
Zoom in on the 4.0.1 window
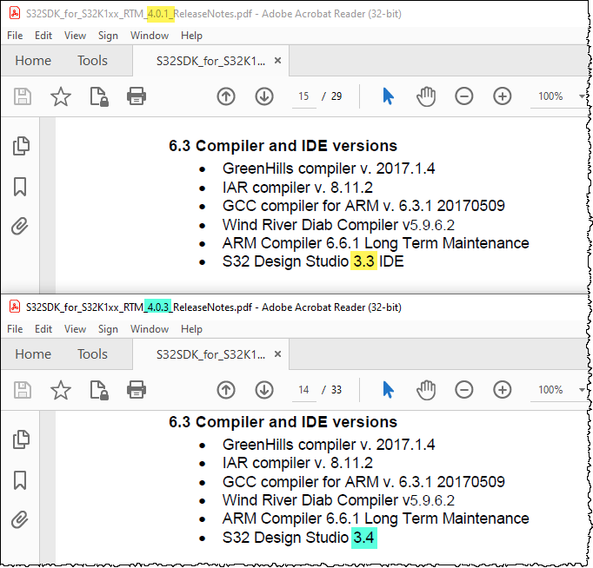coord(503,96)
